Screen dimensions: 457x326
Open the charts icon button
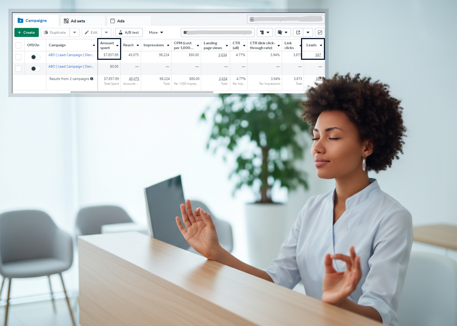click(320, 33)
